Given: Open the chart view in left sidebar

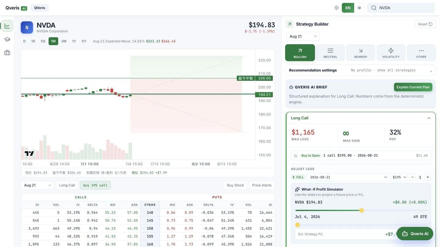Looking at the screenshot, I should click(7, 26).
